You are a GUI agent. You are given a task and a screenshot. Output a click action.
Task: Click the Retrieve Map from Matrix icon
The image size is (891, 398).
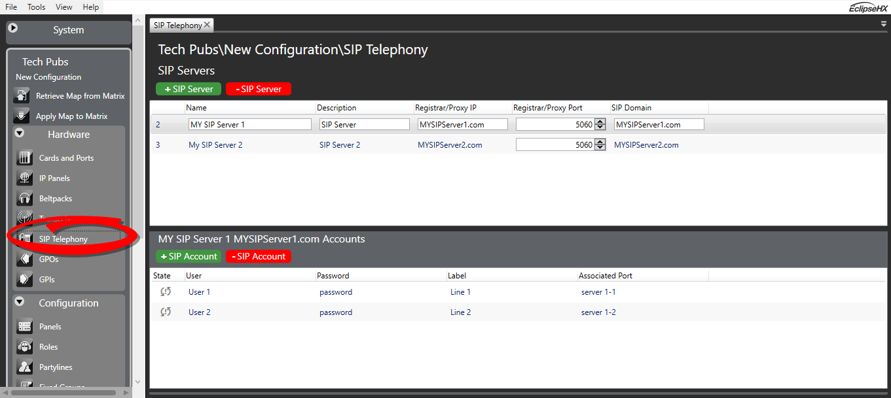[x=22, y=96]
